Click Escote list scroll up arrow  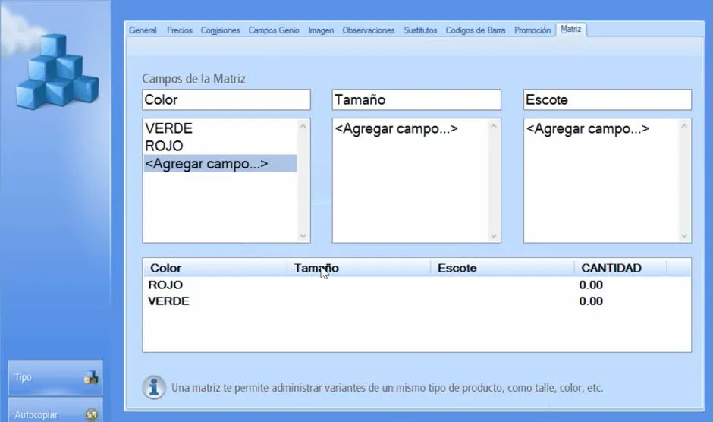(684, 126)
